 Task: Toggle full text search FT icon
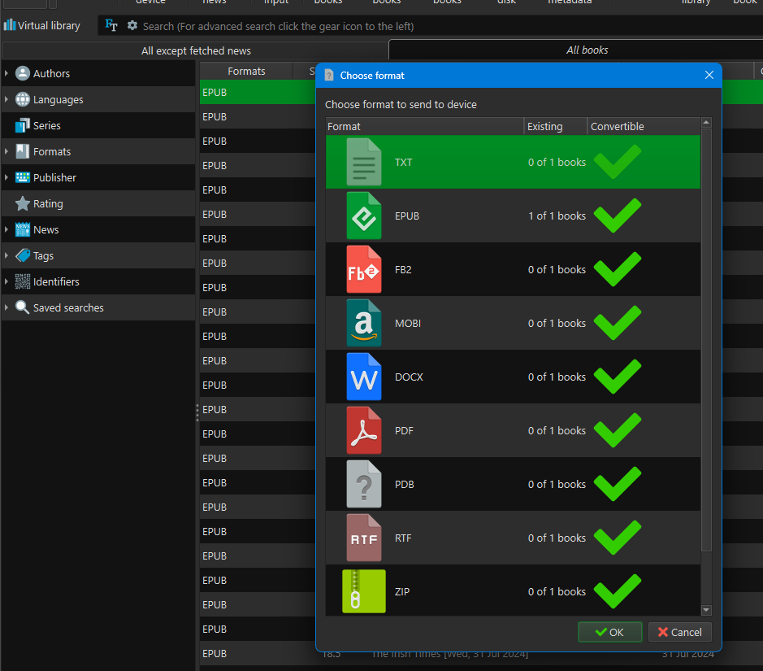111,25
